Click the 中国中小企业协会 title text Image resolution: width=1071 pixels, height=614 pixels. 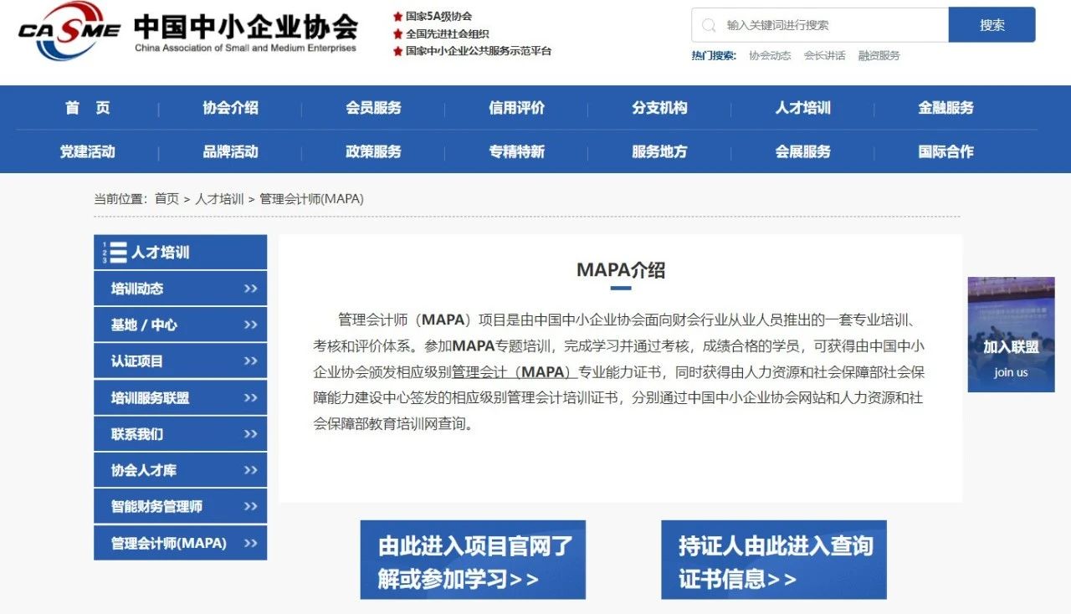(245, 27)
